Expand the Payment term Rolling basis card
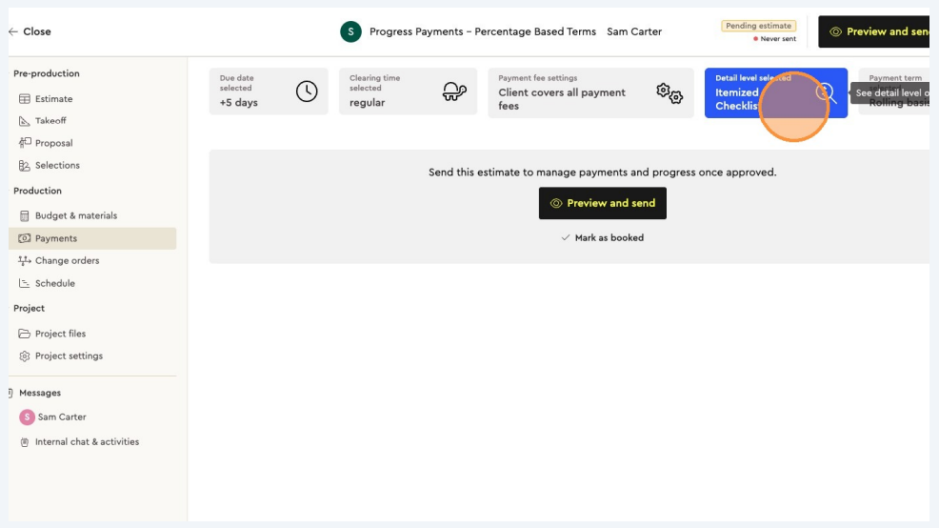 pos(897,92)
